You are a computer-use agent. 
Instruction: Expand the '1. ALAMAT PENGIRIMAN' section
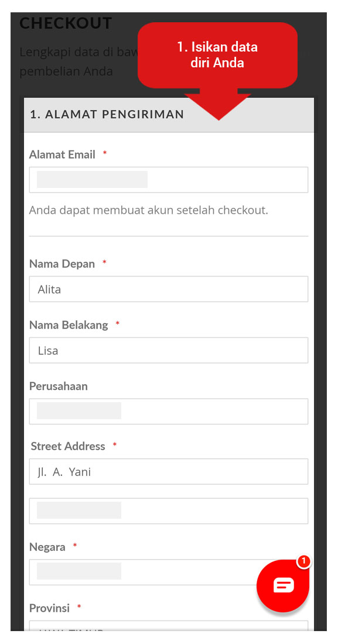pos(105,115)
